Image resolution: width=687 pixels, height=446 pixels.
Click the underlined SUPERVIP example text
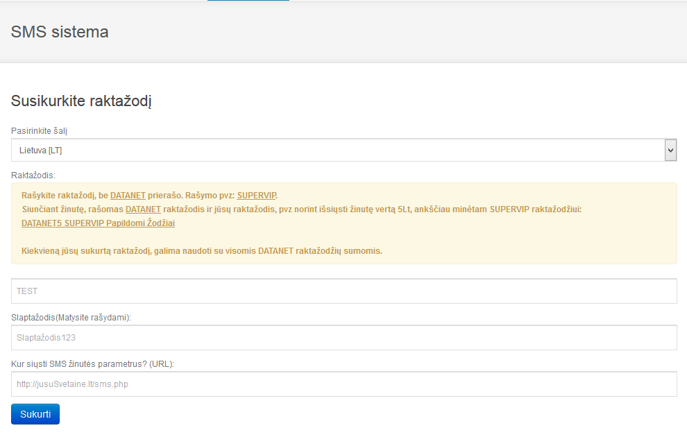pos(256,196)
